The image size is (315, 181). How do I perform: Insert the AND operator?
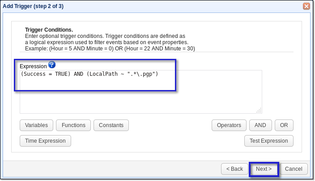tap(260, 125)
